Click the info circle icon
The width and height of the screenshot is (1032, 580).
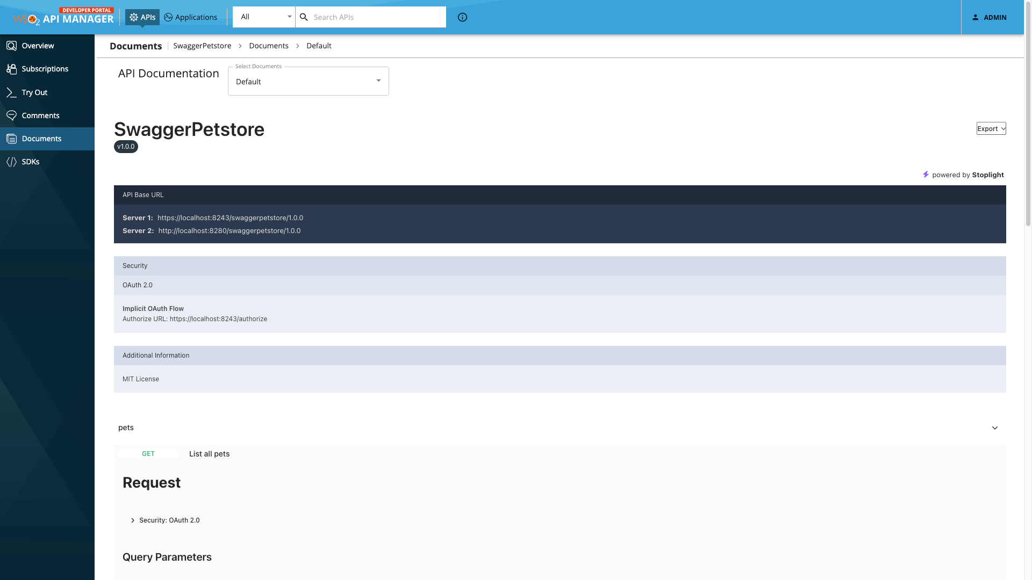(462, 17)
